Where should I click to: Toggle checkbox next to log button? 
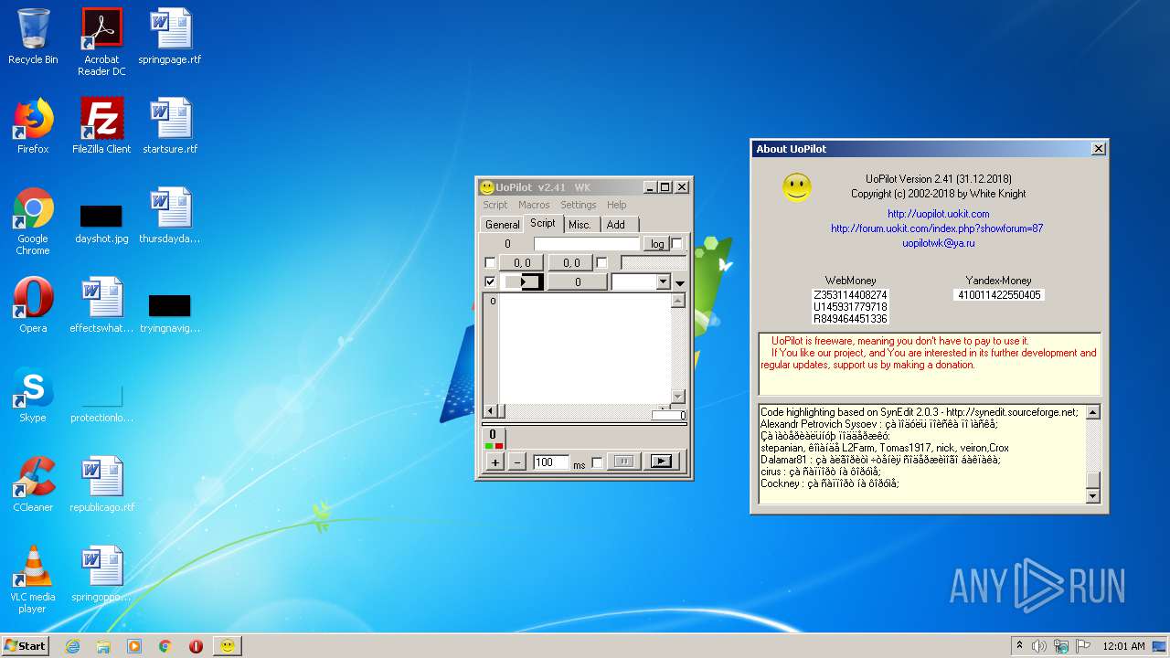pos(676,244)
